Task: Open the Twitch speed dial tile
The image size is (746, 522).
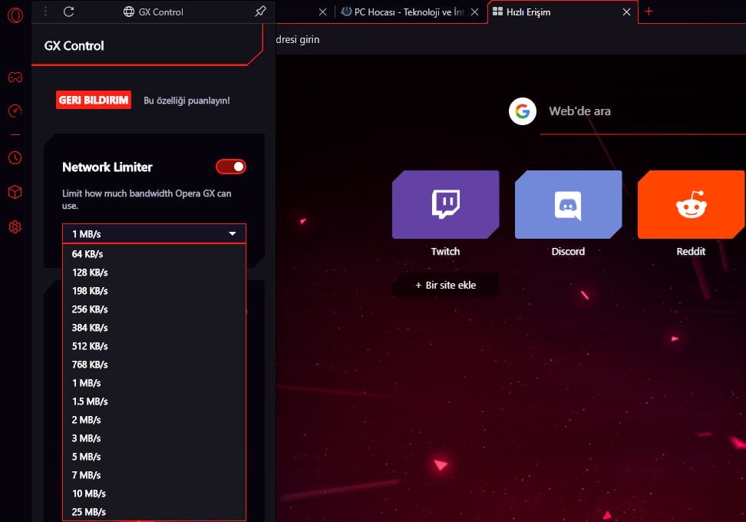Action: tap(445, 204)
